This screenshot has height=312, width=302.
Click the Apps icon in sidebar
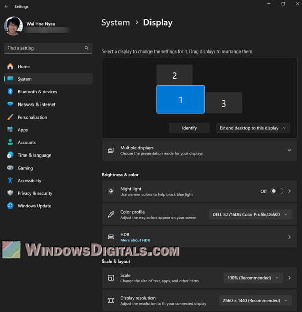point(10,130)
